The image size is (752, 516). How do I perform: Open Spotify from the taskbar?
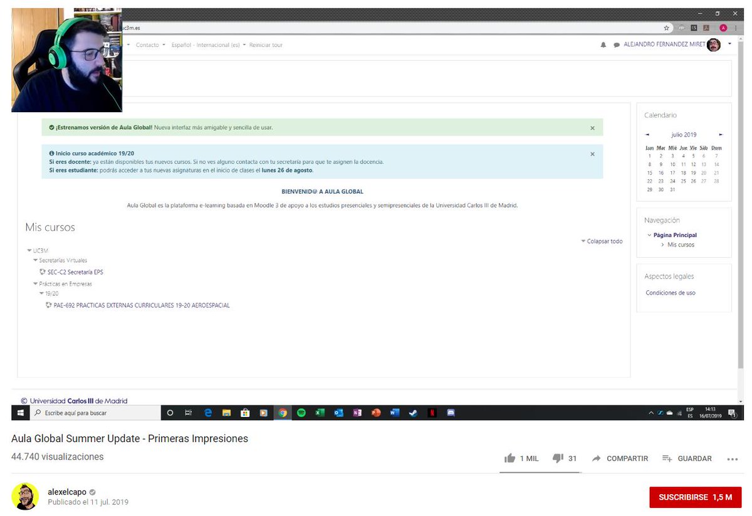point(301,413)
